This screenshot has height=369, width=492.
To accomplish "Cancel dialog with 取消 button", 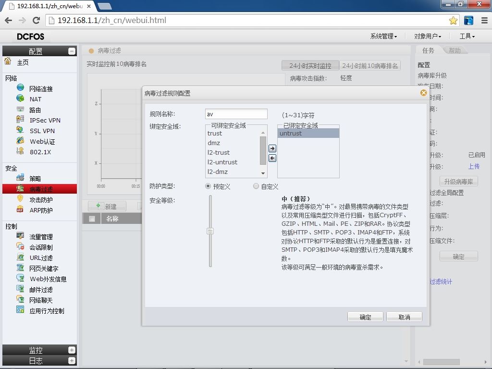I will click(x=404, y=317).
